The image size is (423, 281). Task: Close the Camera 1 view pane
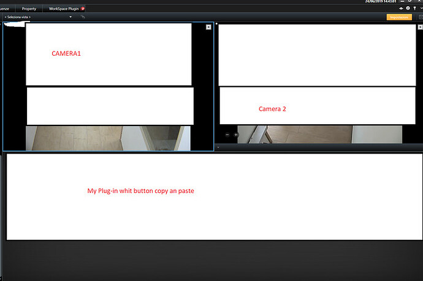tap(208, 27)
